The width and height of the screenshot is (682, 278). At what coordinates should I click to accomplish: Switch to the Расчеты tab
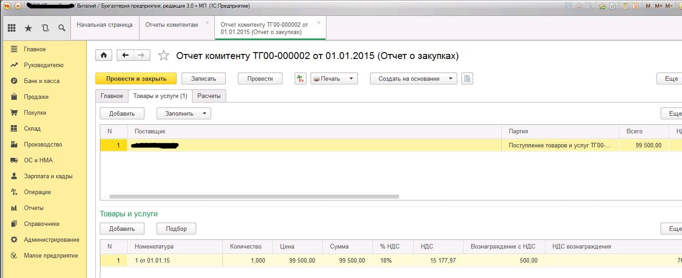click(x=209, y=96)
